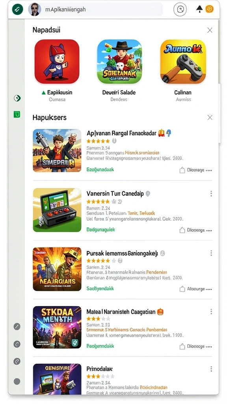
Task: Click the green Badgunagulek link
Action: tap(100, 229)
